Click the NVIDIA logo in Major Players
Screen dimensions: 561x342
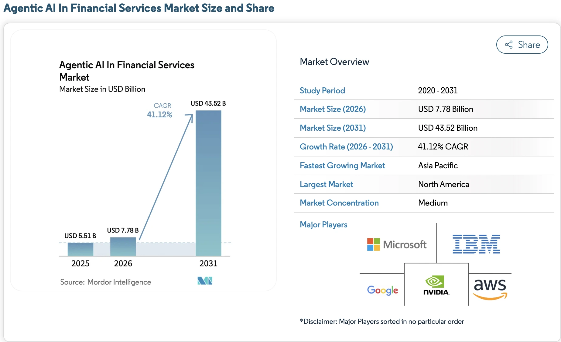(436, 285)
